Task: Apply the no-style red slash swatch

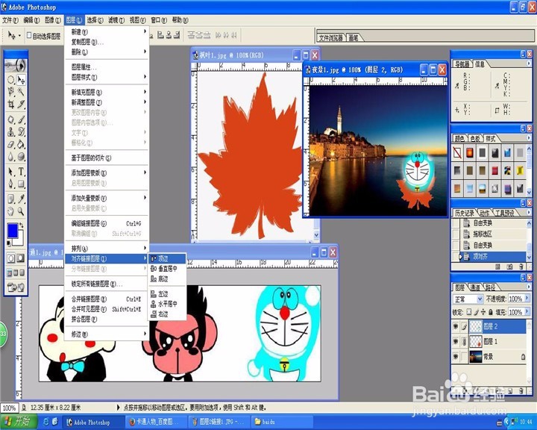Action: point(457,152)
